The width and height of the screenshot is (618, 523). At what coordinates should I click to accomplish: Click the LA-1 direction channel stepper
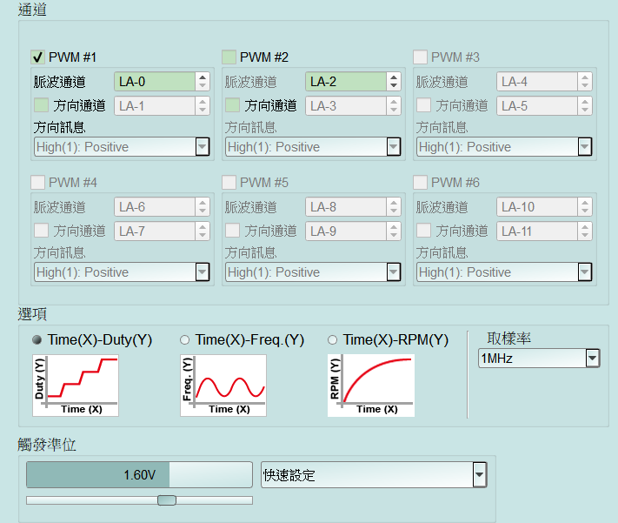pos(203,106)
